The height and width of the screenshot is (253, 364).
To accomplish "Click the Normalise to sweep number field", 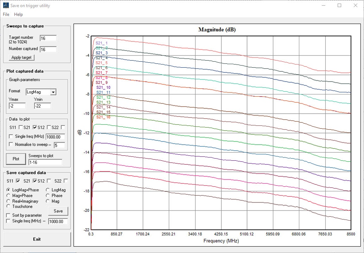I will point(59,145).
